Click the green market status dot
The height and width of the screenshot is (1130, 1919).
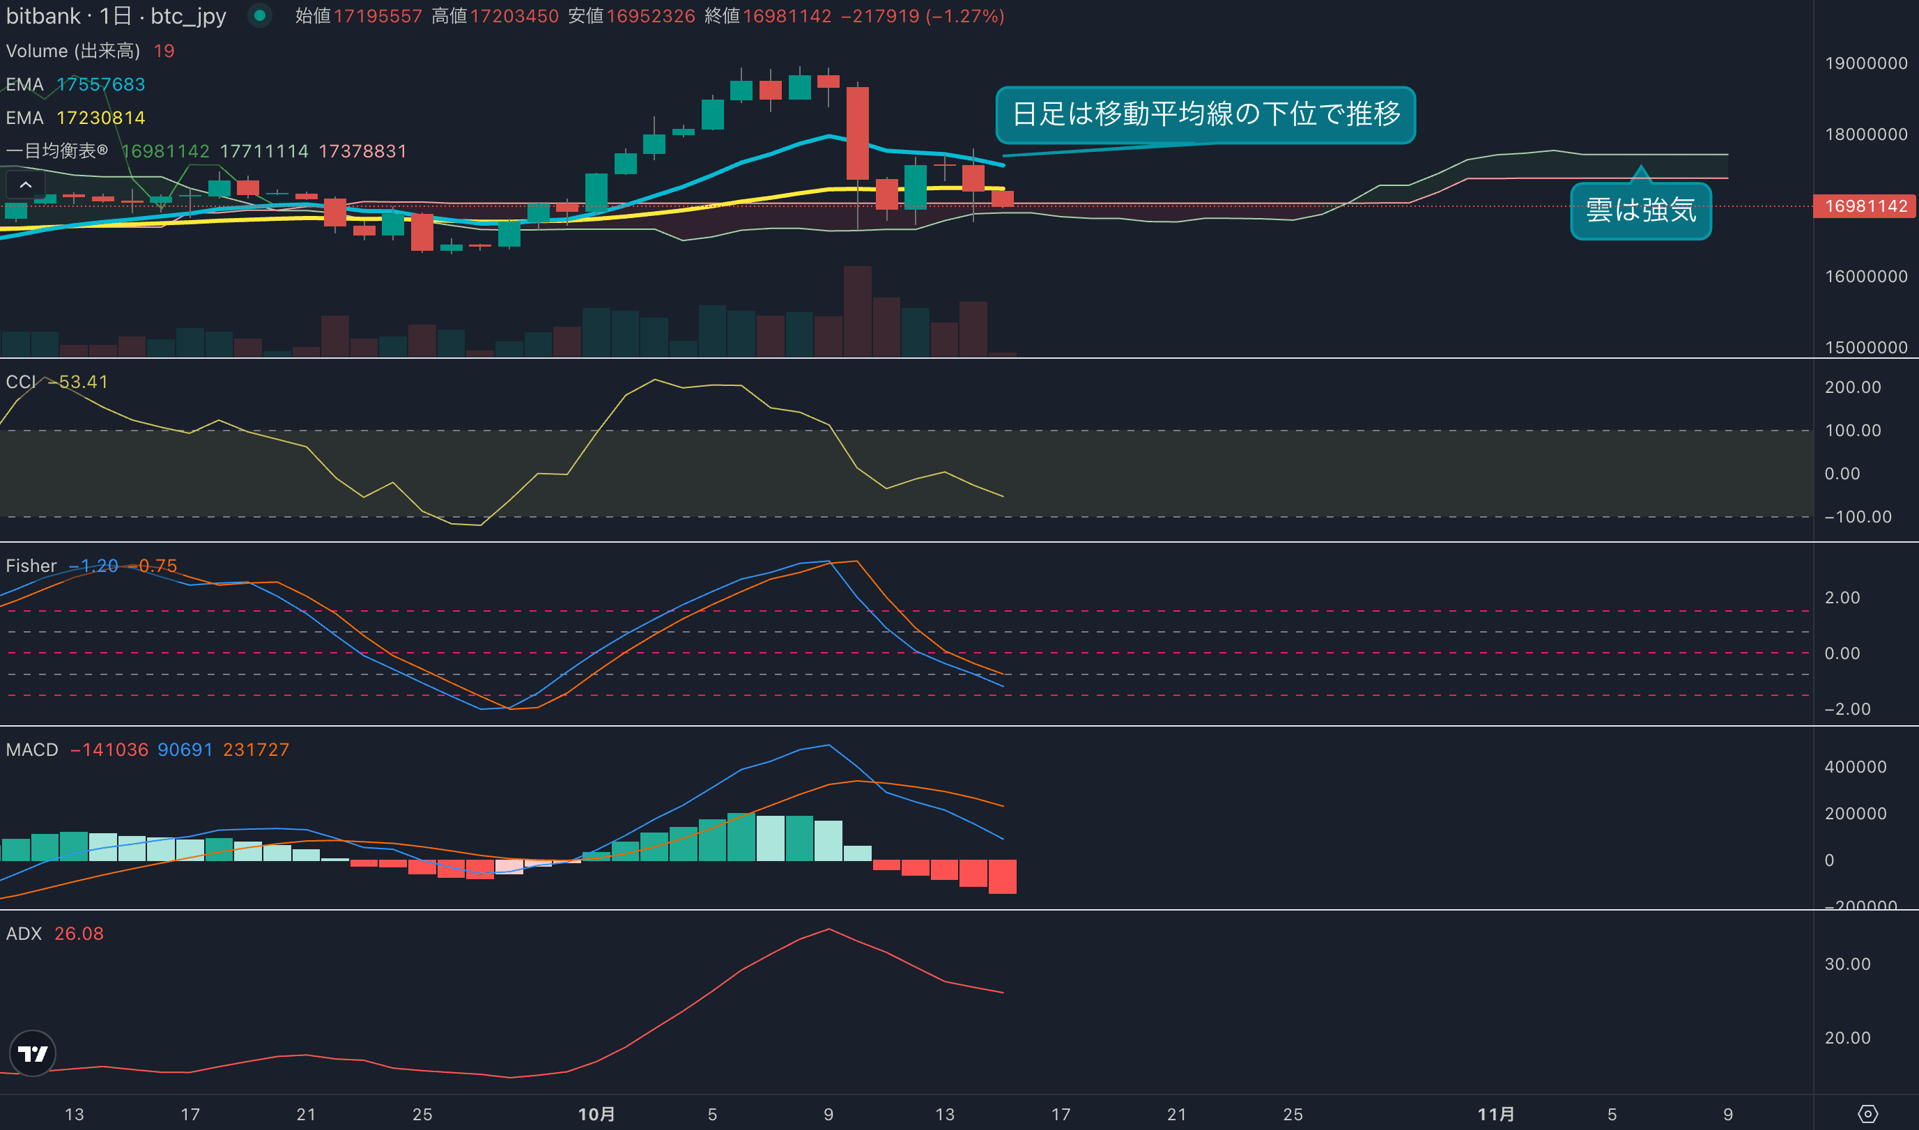260,15
